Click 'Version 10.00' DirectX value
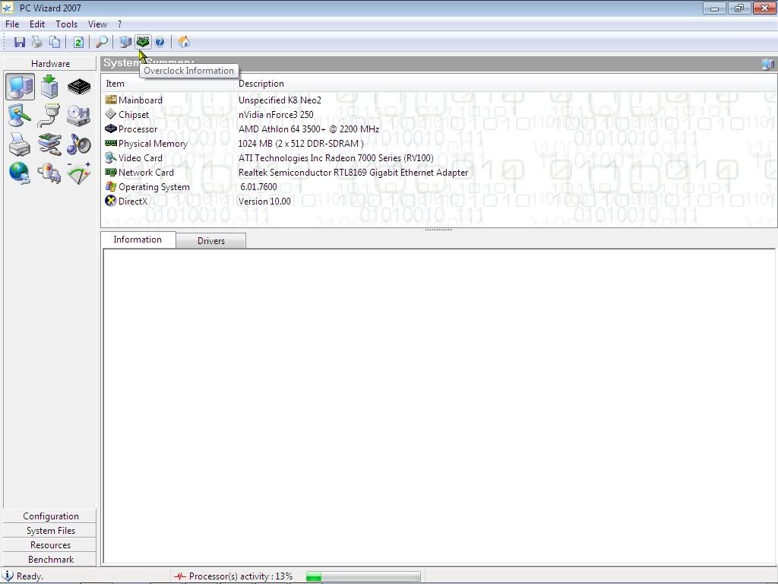Viewport: 778px width, 584px height. click(264, 201)
